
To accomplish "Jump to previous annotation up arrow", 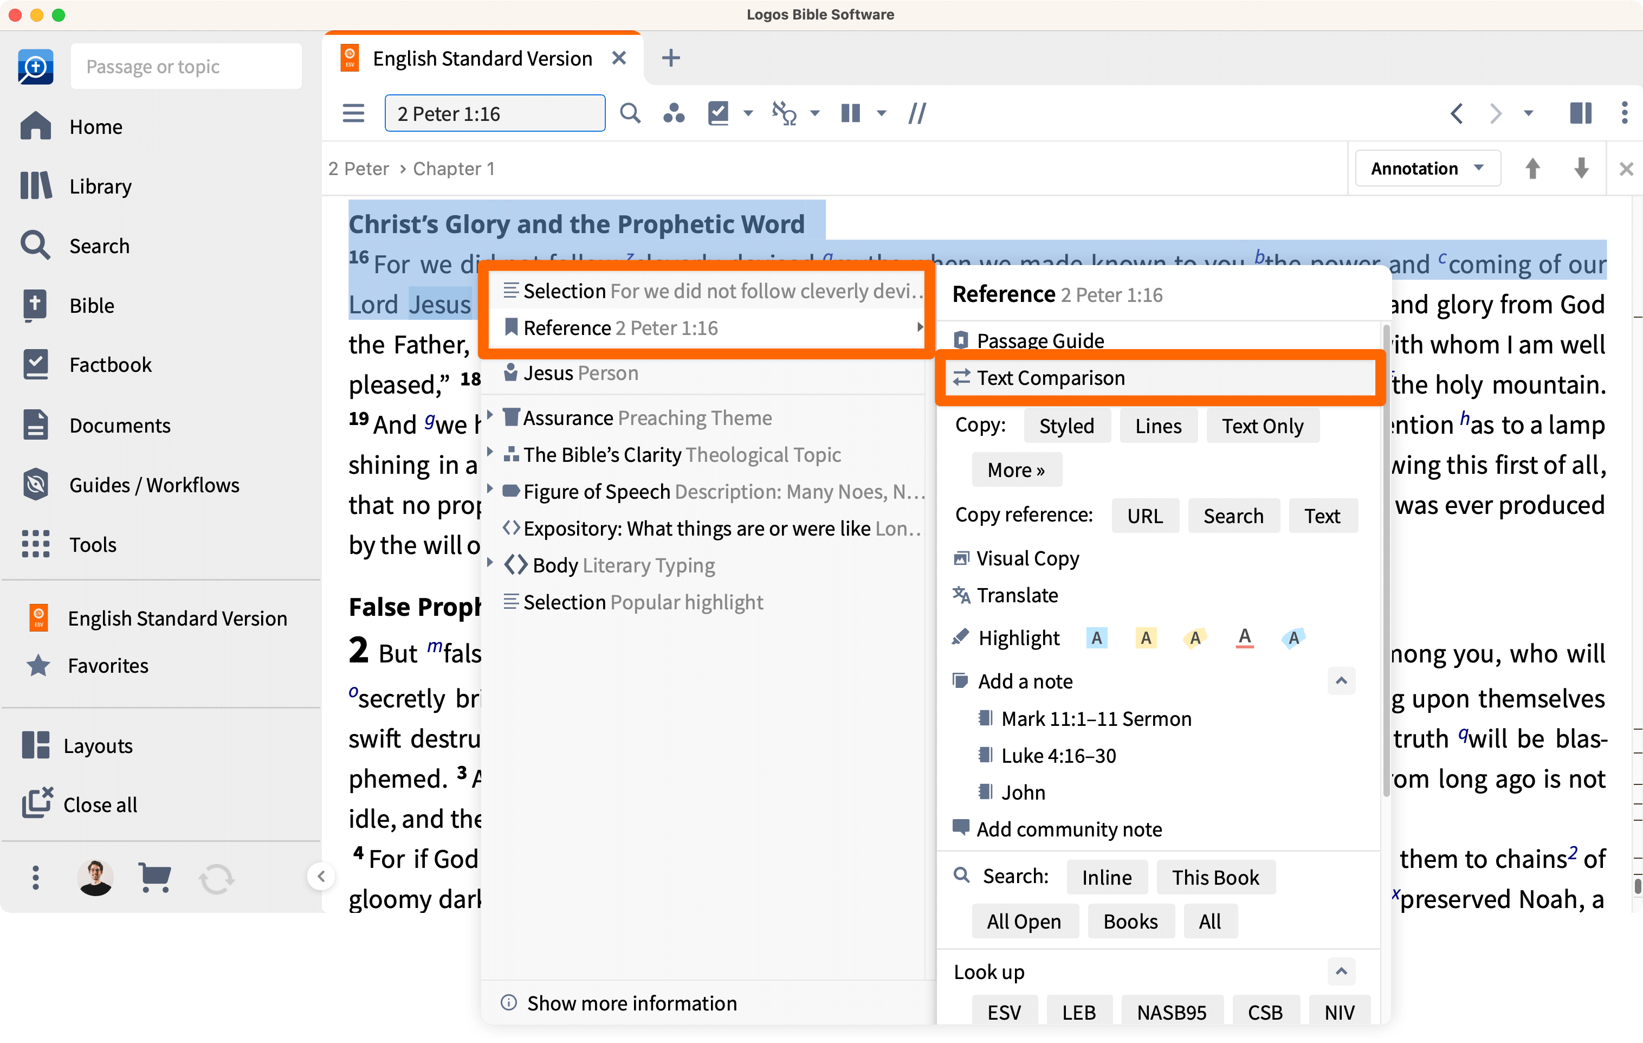I will coord(1532,168).
